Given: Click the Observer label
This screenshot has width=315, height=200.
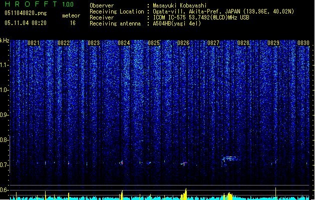Looking at the screenshot, I should click(x=102, y=5).
